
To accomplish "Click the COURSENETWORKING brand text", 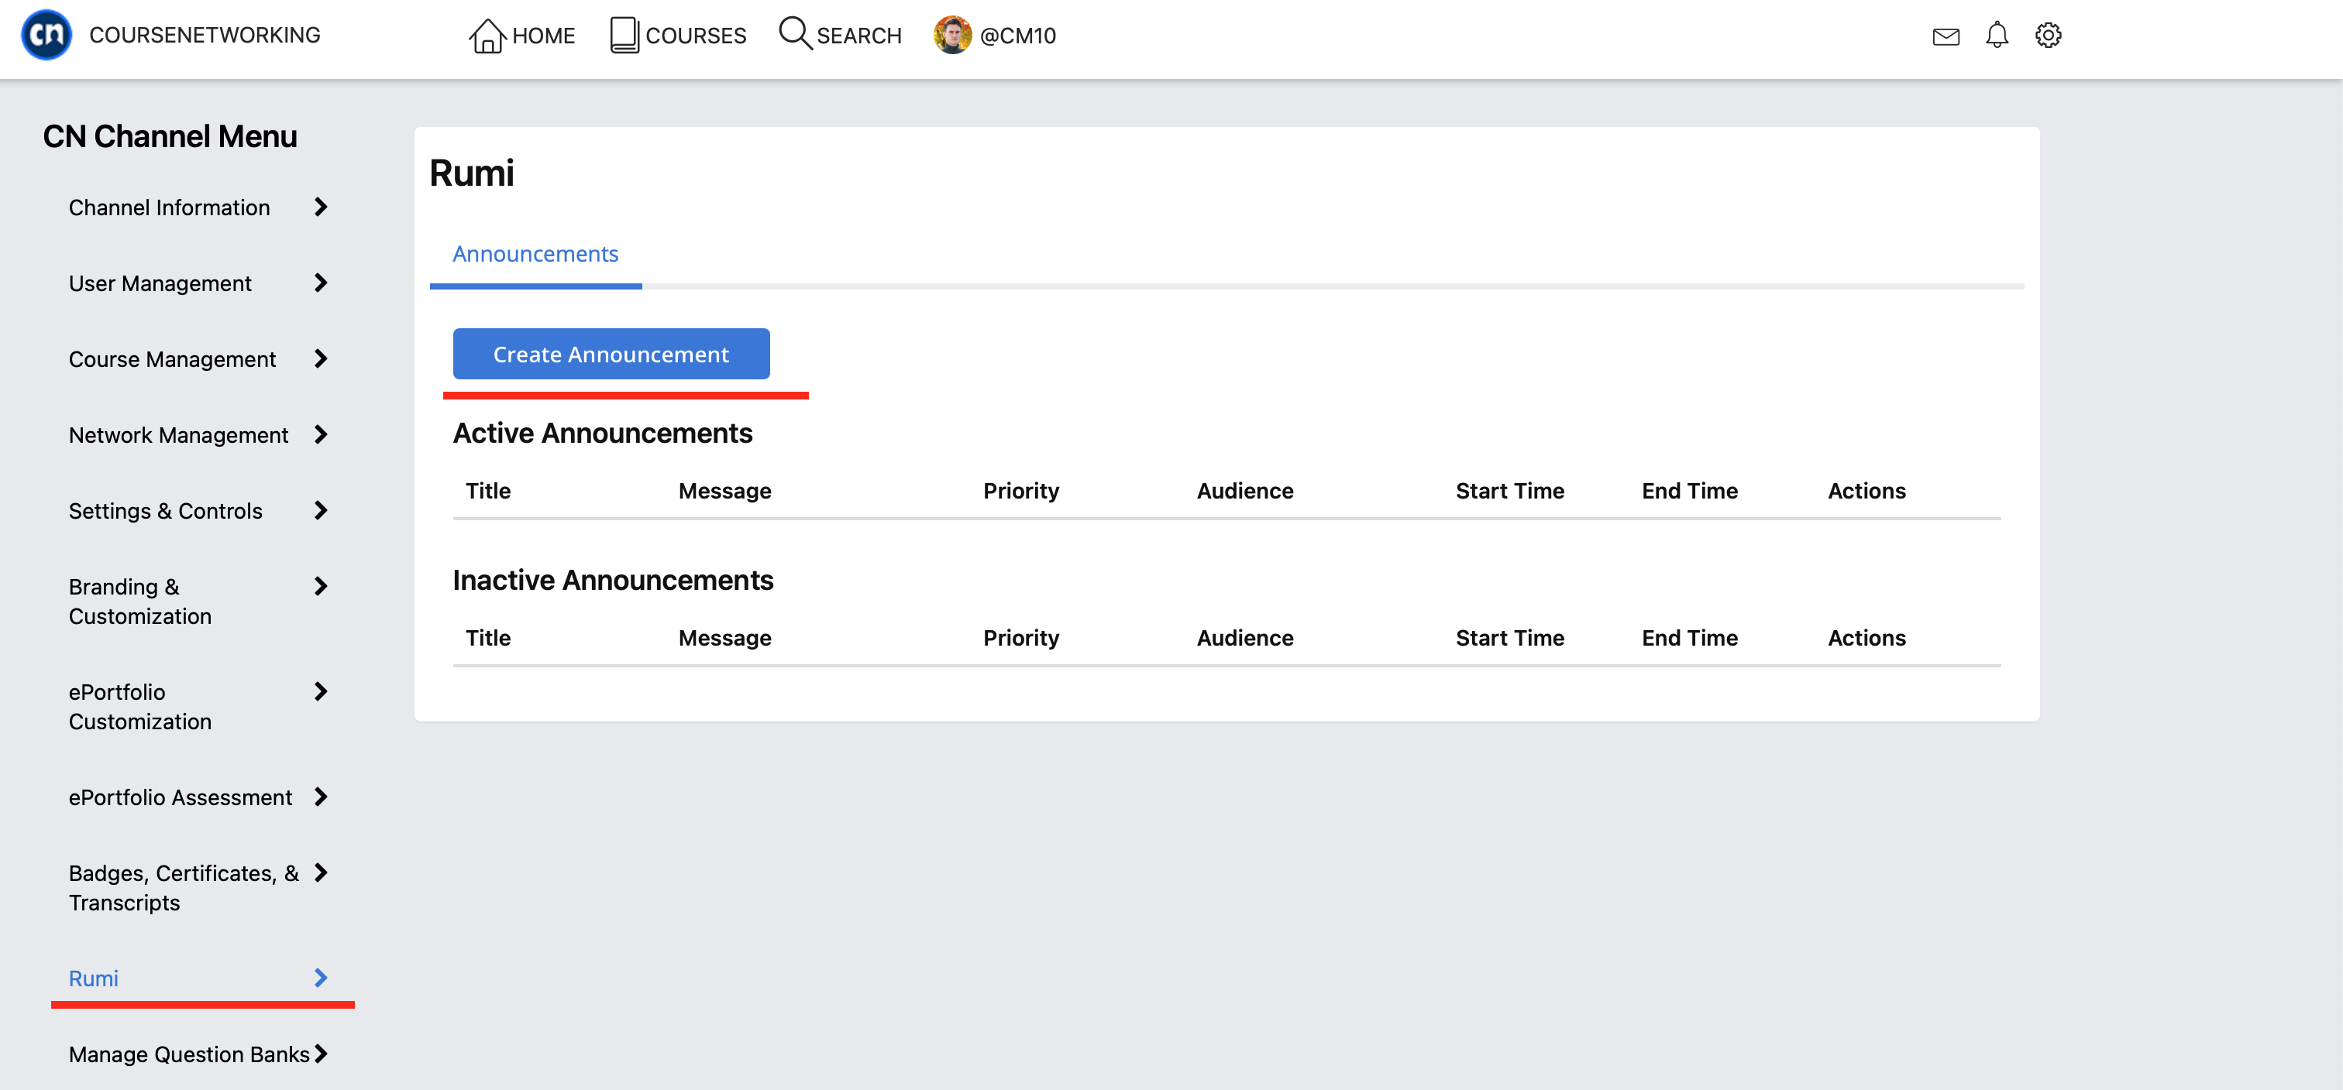I will (205, 35).
